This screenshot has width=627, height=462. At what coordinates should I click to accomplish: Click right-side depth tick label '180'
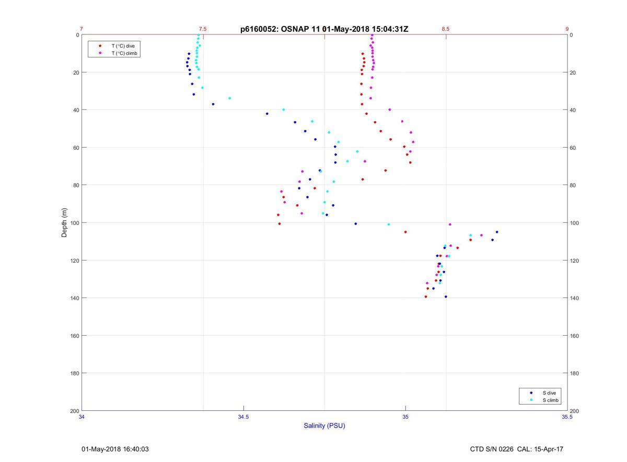click(574, 373)
